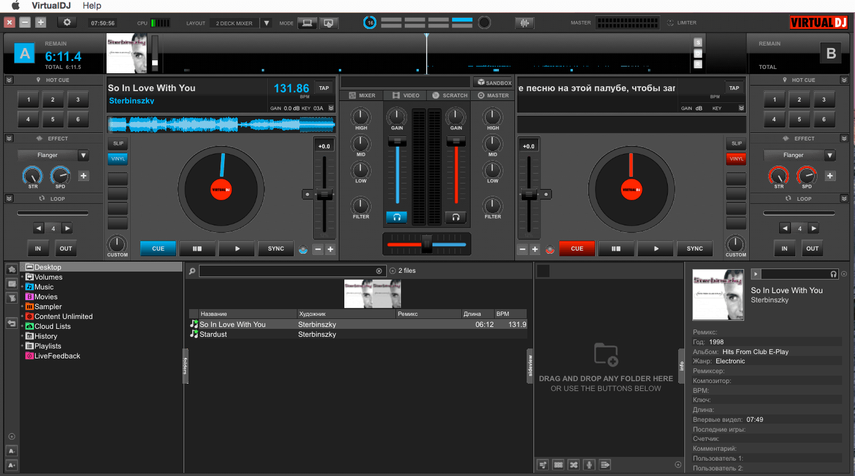Play prelisten in the info panel
The width and height of the screenshot is (855, 476).
point(756,274)
